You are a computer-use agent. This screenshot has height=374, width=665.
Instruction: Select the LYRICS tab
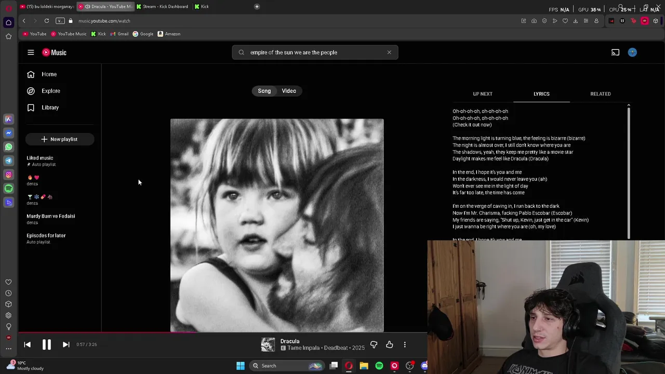pyautogui.click(x=541, y=94)
